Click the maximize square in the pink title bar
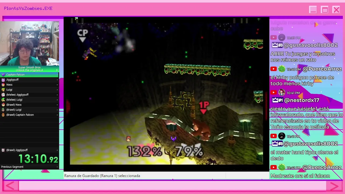The image size is (345, 194). (x=325, y=10)
